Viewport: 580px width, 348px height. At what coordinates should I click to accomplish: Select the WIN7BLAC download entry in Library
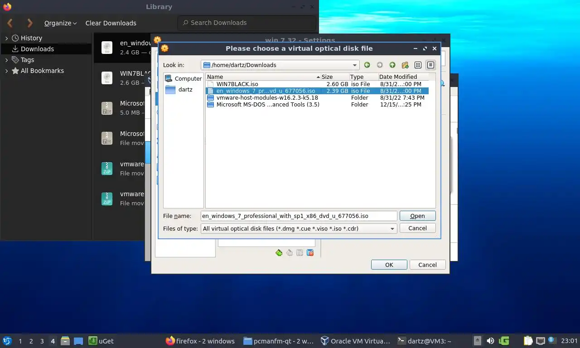122,77
